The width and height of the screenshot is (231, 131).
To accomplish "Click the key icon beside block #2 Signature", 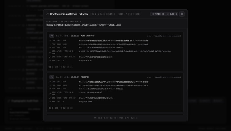I will pyautogui.click(x=50, y=52).
